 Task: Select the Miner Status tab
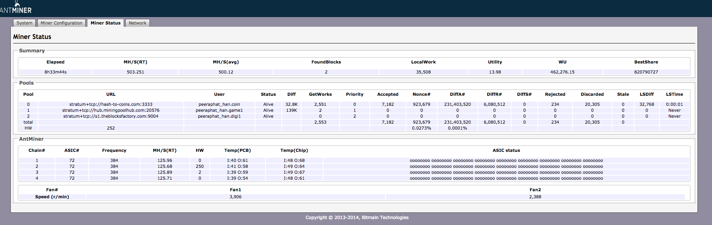point(105,23)
